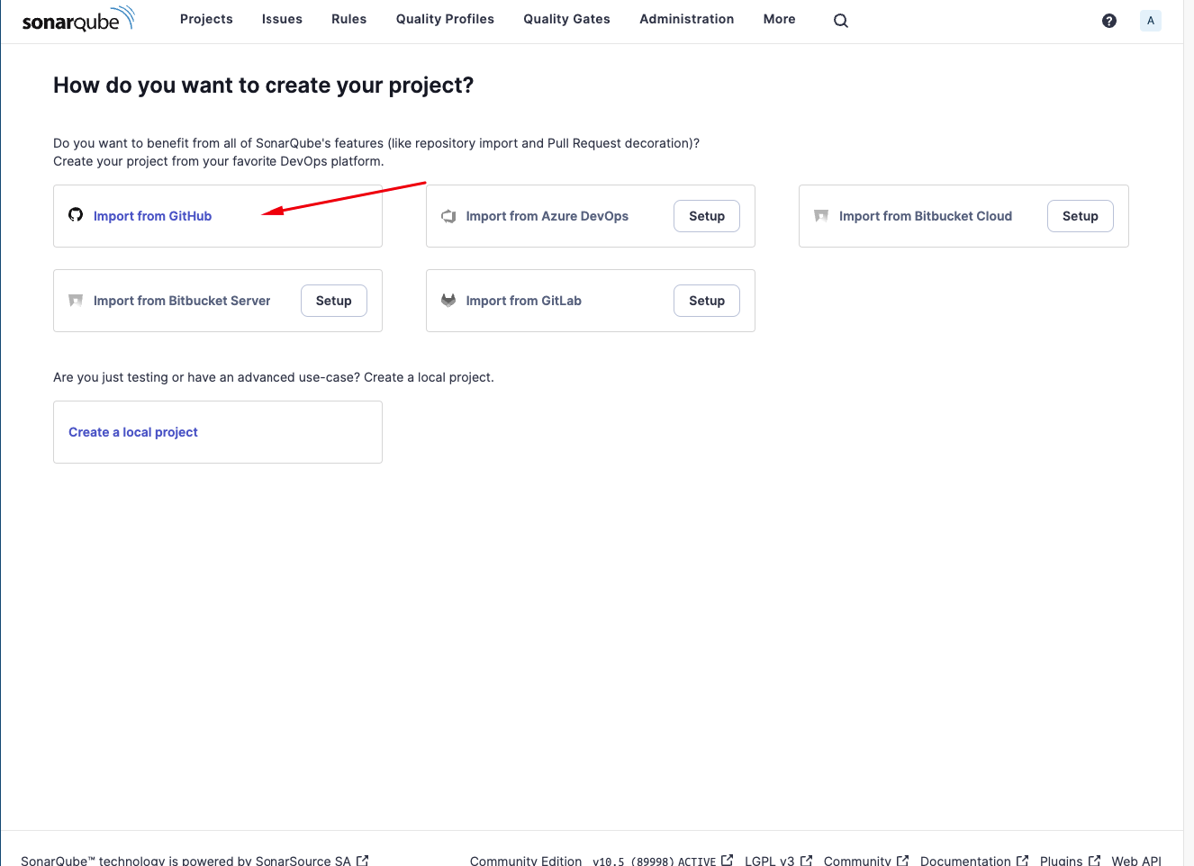1194x866 pixels.
Task: Click external link icon after Documentation
Action: click(x=1023, y=861)
